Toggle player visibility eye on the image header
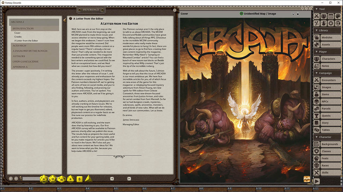The image size is (343, 192). 293,14
